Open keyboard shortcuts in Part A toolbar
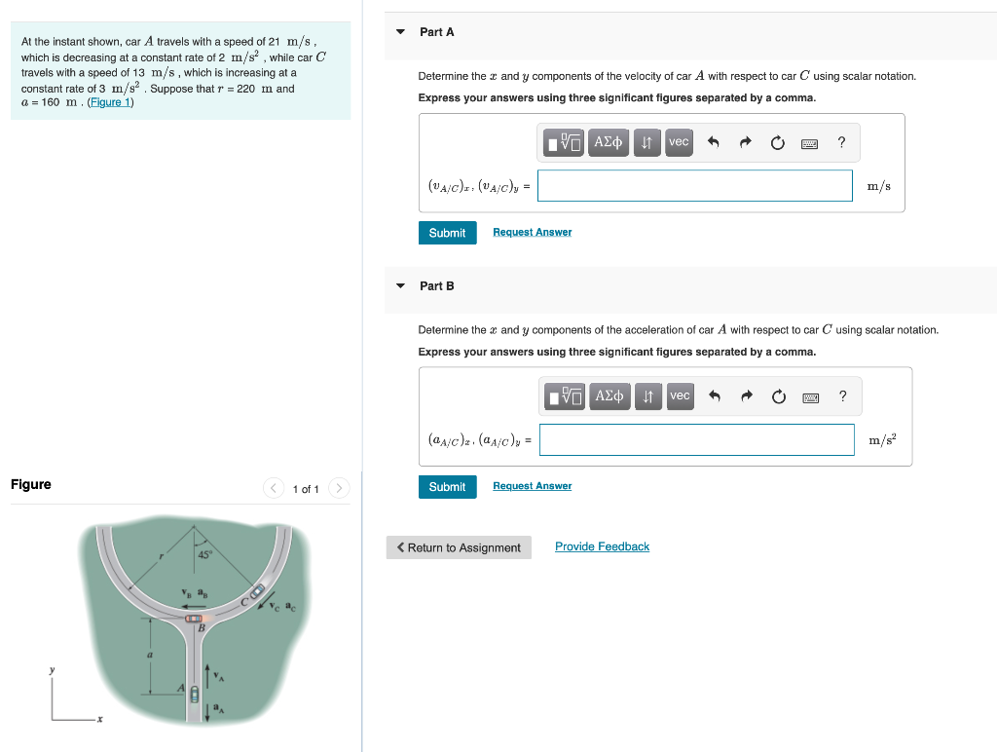This screenshot has width=997, height=752. coord(809,144)
